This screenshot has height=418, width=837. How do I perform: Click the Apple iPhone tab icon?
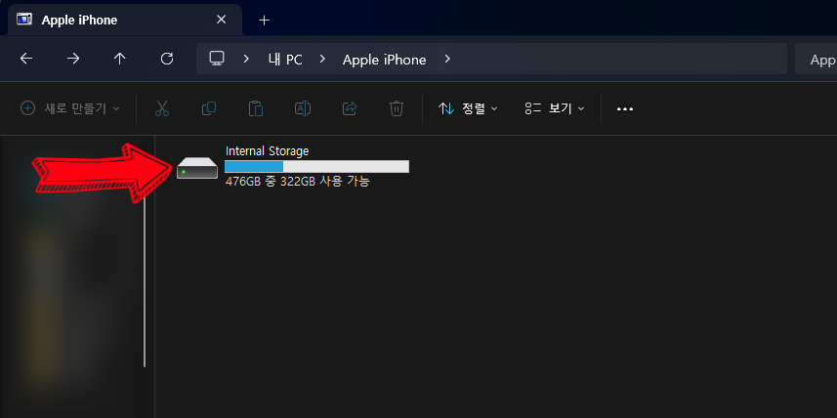click(x=24, y=20)
